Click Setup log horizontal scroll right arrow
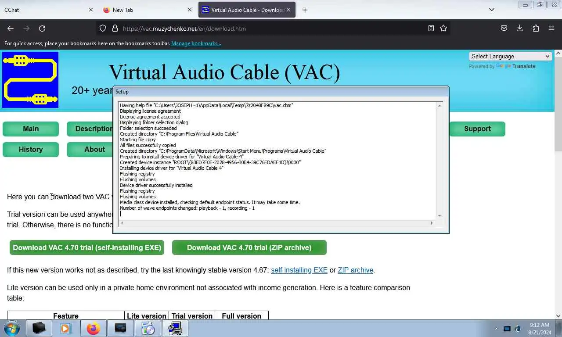This screenshot has width=562, height=337. 432,223
